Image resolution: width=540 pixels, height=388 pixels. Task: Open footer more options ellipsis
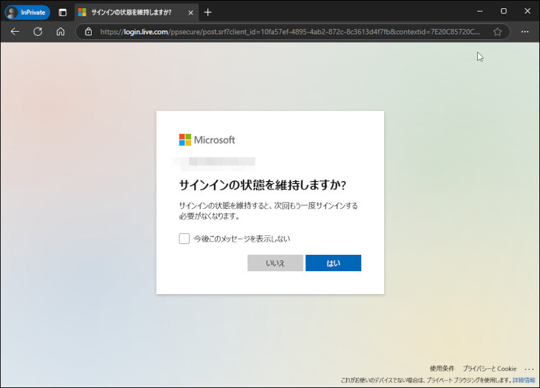pyautogui.click(x=529, y=369)
